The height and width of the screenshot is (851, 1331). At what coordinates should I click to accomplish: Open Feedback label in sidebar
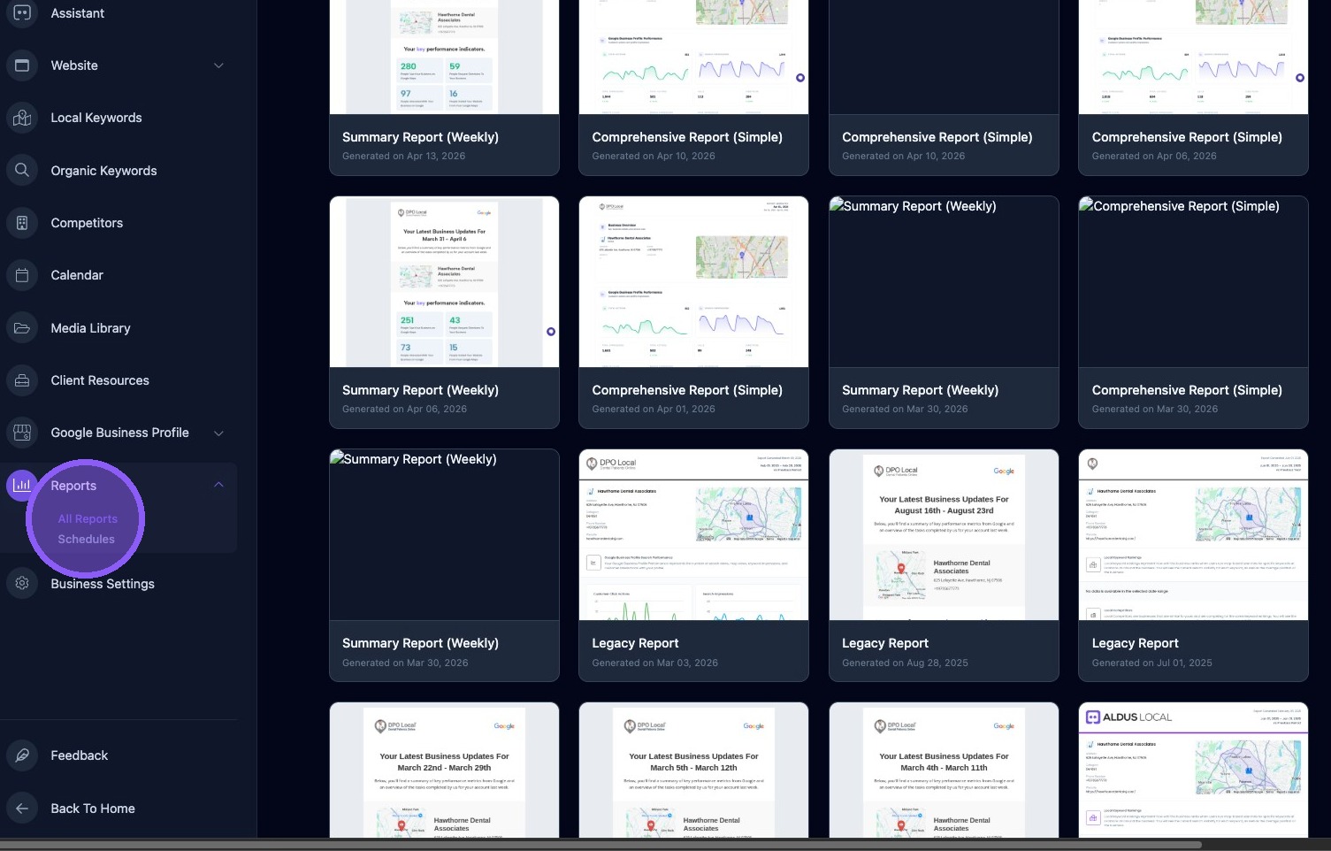[x=80, y=755]
